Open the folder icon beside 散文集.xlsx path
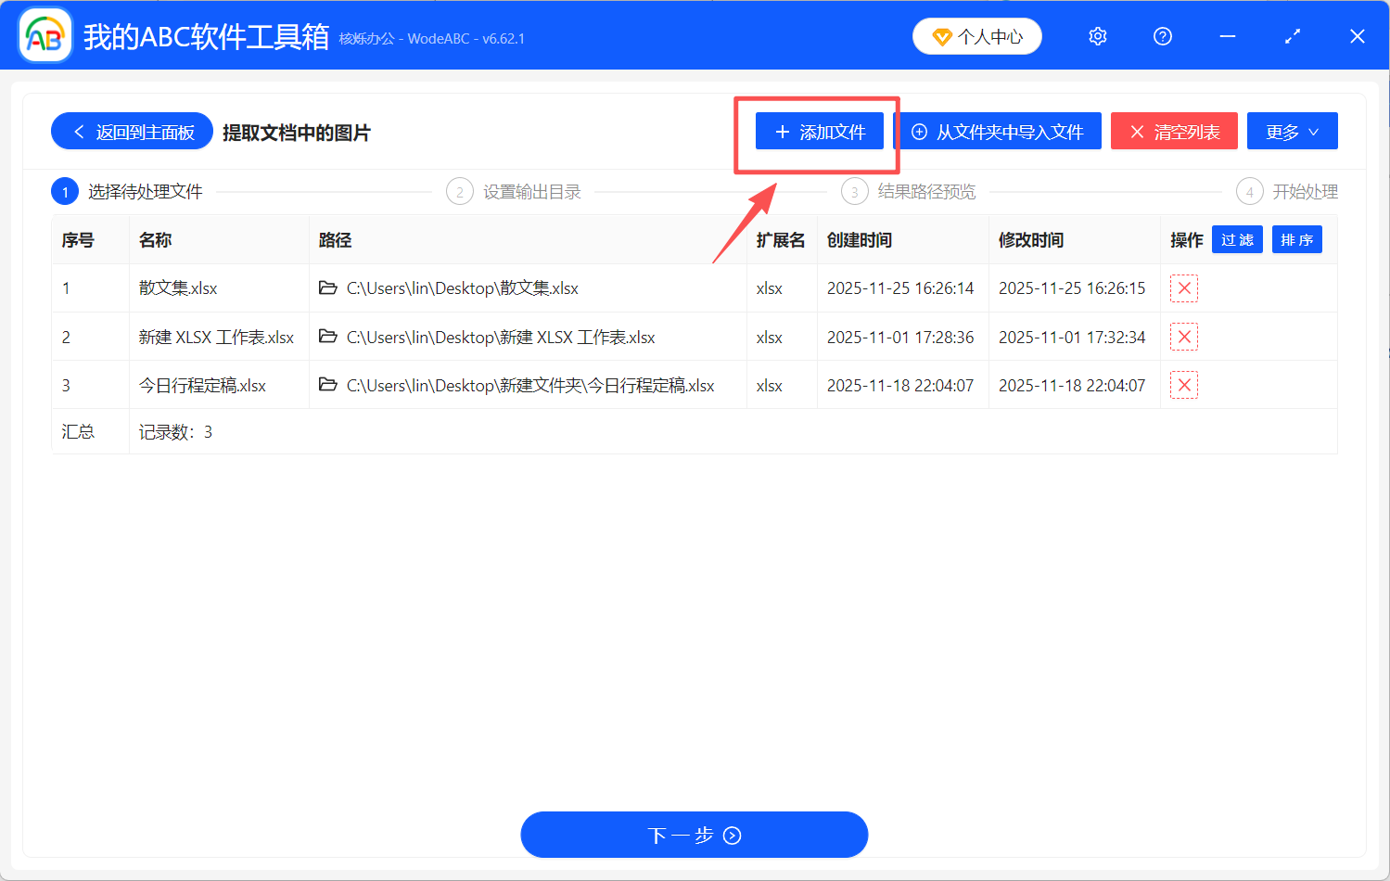Screen dimensions: 1390x881 [x=328, y=288]
